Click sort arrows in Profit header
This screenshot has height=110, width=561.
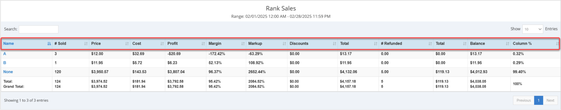tap(203, 44)
